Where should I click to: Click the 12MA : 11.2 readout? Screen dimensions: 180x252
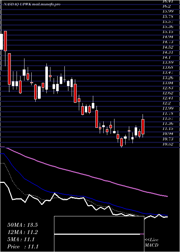pos(22,232)
